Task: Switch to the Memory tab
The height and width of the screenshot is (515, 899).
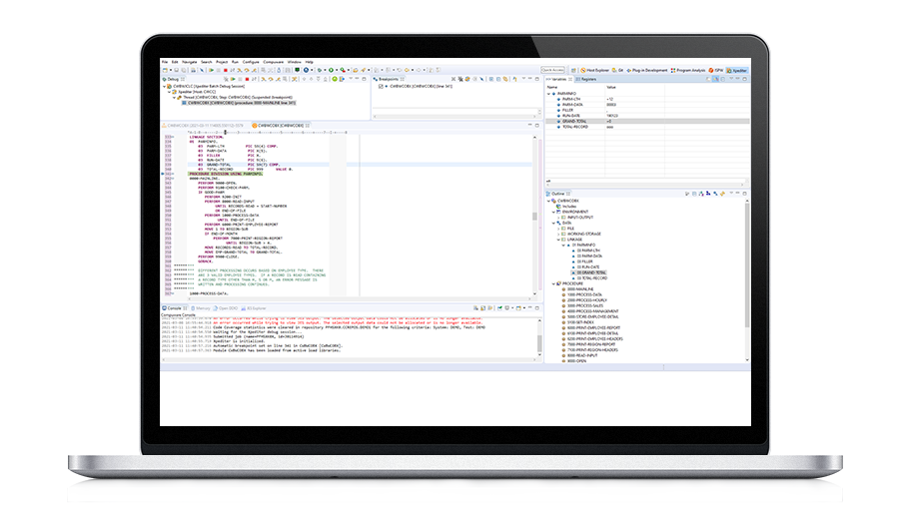Action: (202, 309)
